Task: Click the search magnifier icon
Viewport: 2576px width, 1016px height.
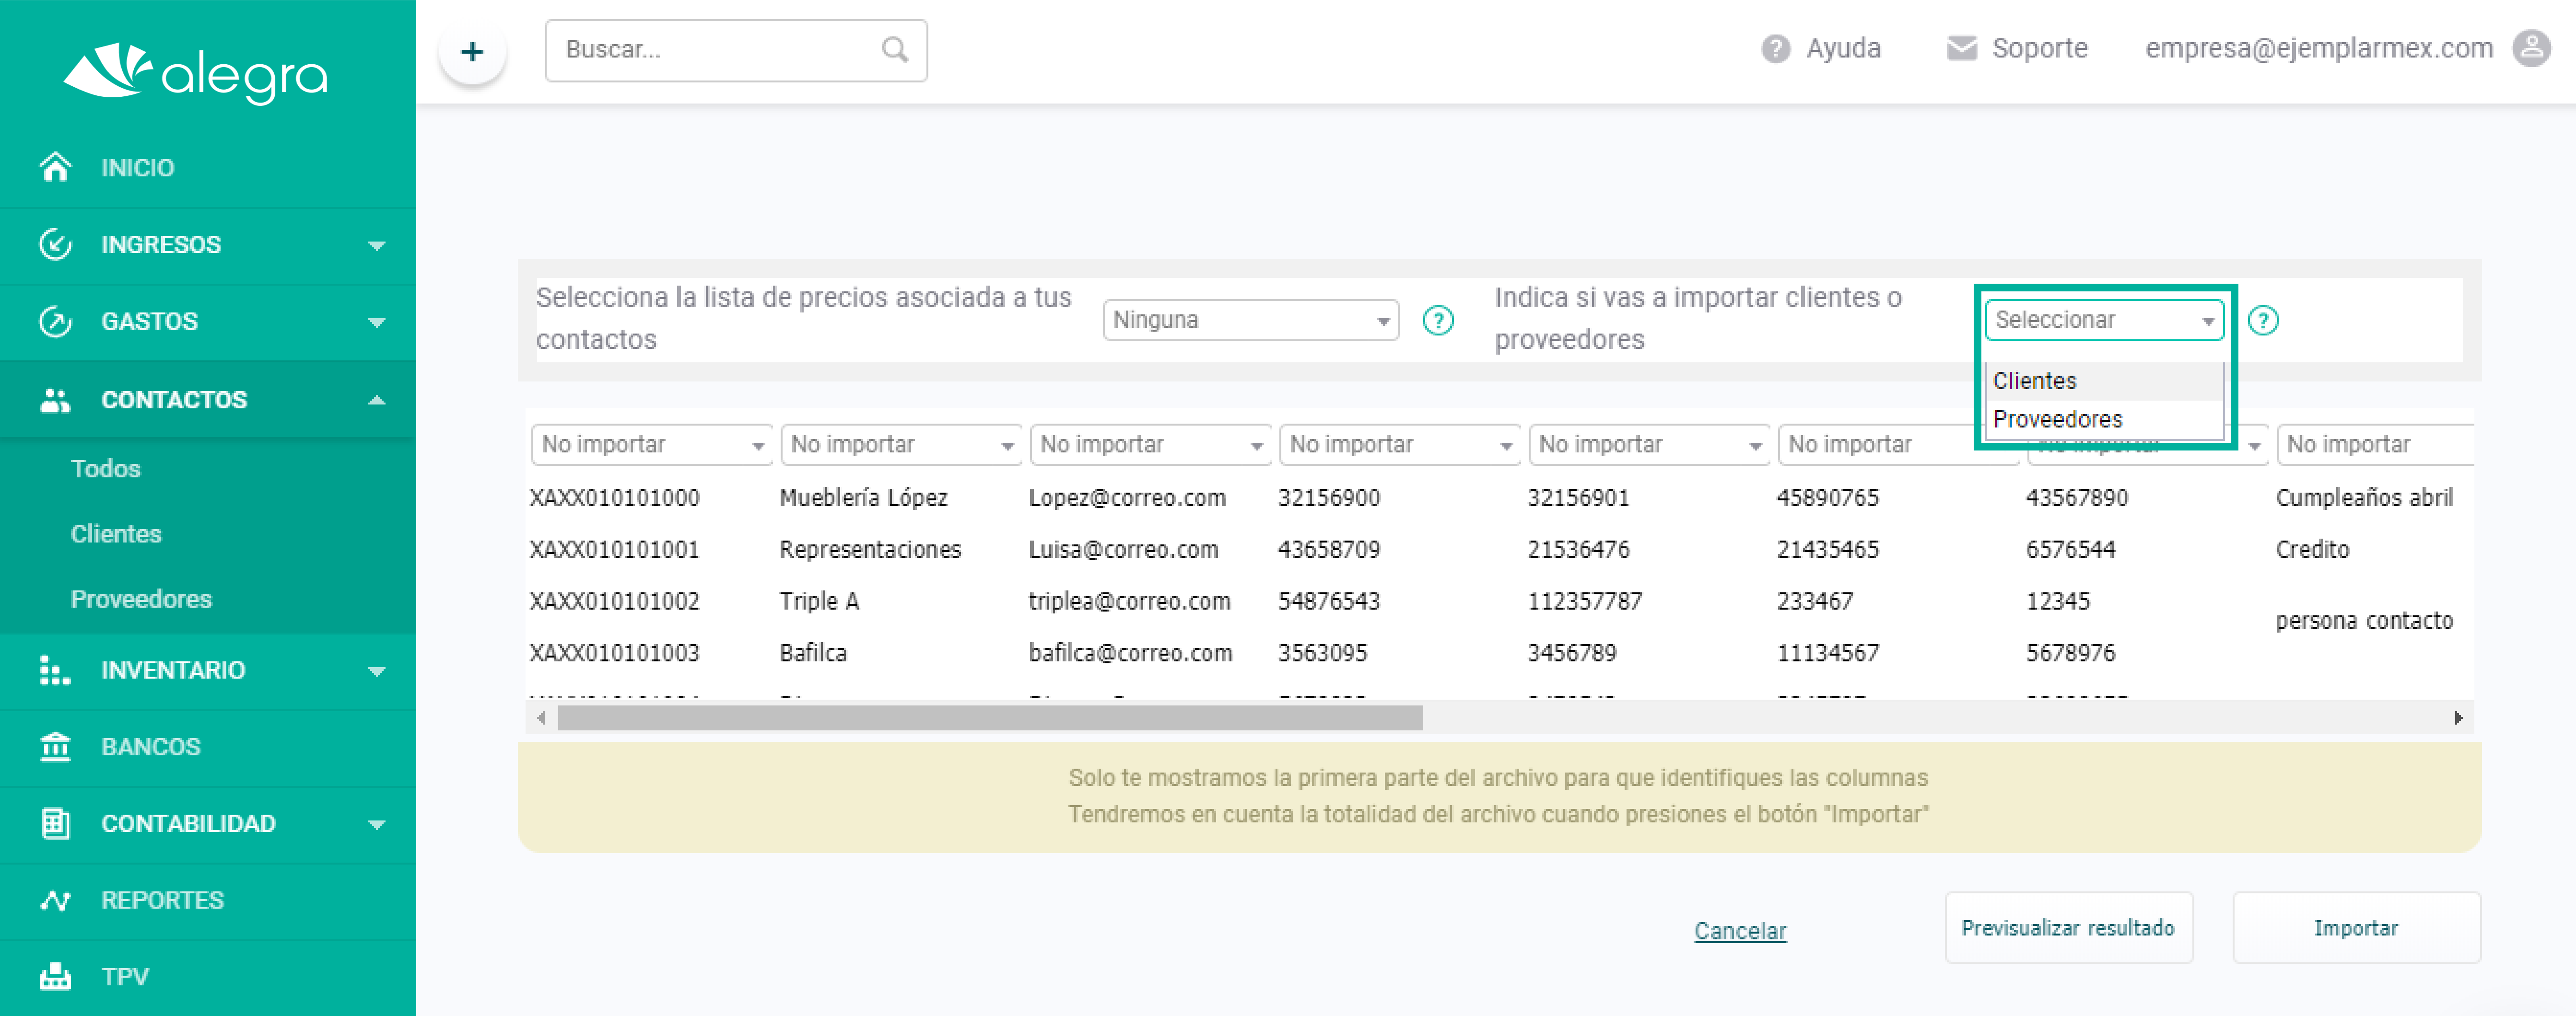Action: (x=895, y=50)
